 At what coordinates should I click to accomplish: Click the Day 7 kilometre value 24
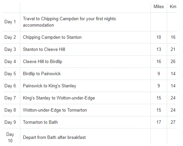point(173,98)
